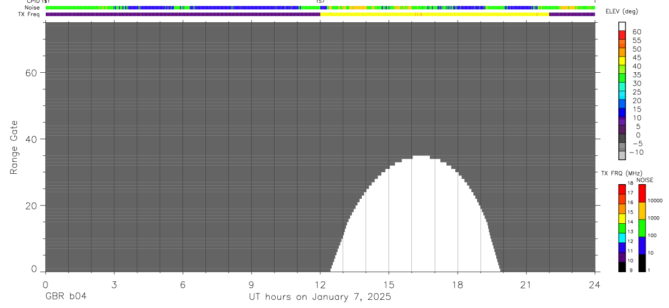669x308 pixels.
Task: Click the x-axis tick label '15'
Action: [x=388, y=285]
